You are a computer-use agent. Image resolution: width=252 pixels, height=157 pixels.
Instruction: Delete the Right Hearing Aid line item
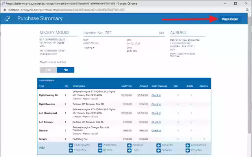pyautogui.click(x=191, y=95)
